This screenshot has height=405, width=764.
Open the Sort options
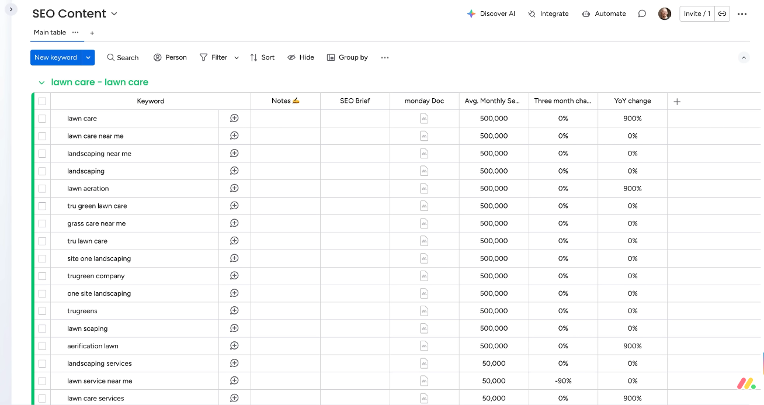262,57
